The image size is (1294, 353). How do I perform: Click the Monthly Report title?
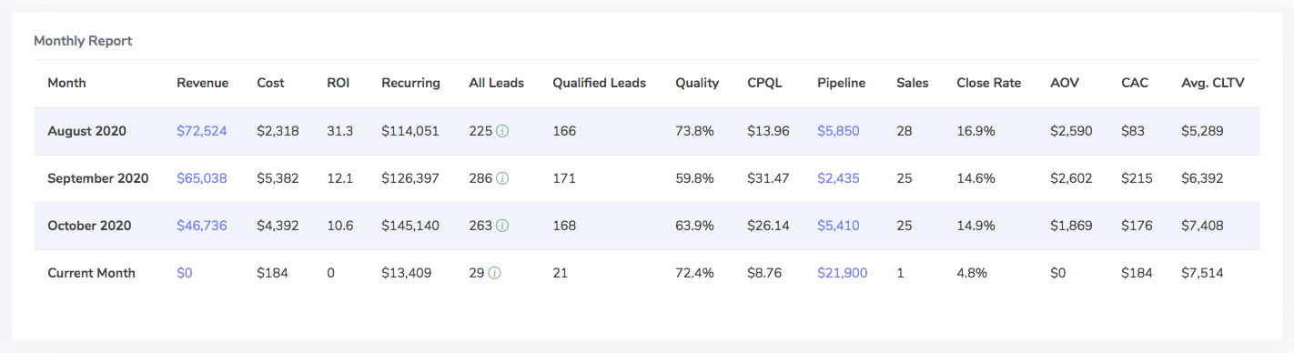coord(83,41)
